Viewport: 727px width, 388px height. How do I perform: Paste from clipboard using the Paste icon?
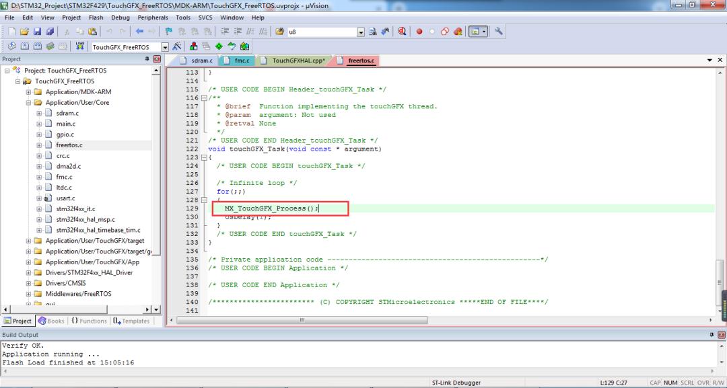click(x=93, y=32)
